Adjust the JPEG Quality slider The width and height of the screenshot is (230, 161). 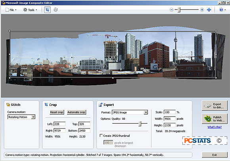140,123
